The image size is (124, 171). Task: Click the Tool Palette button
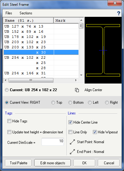19,163
